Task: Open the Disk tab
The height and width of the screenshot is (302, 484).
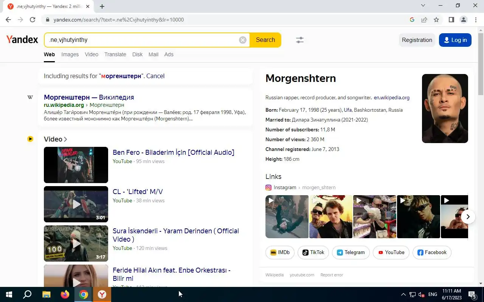Action: pos(137,54)
